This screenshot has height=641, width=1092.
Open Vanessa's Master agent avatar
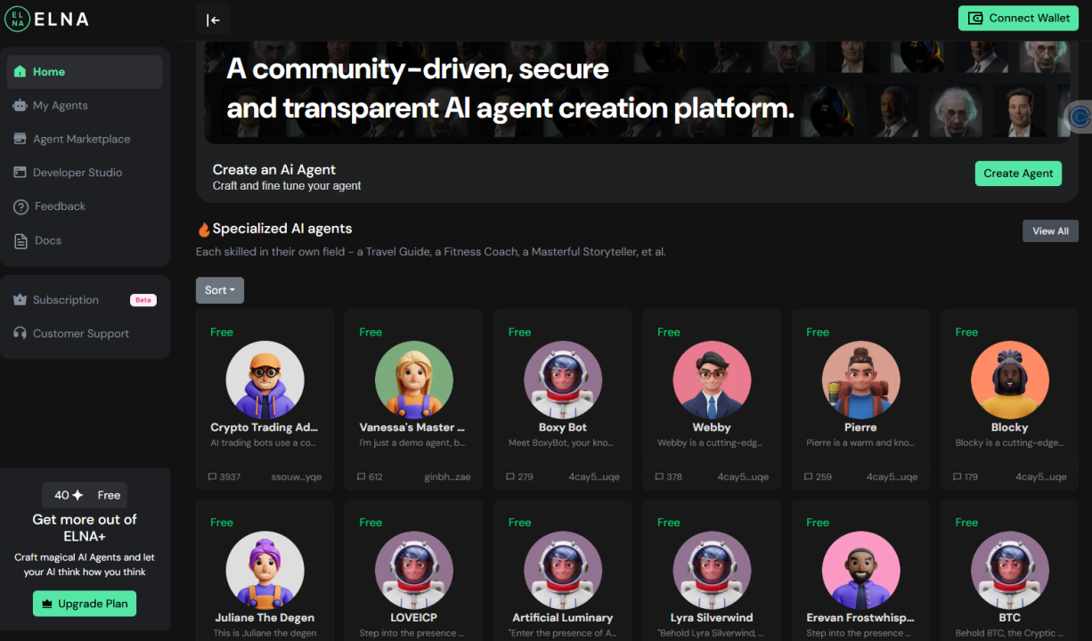coord(414,381)
